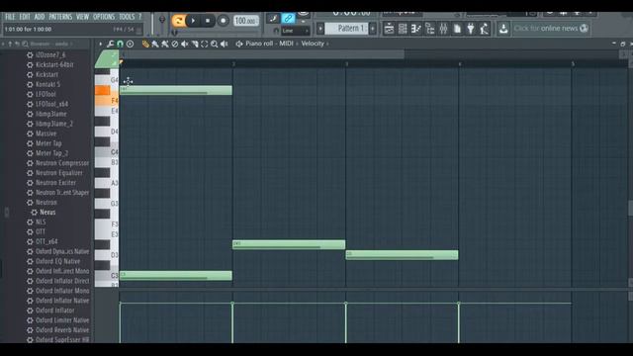
Task: Click the online news link
Action: [551, 29]
